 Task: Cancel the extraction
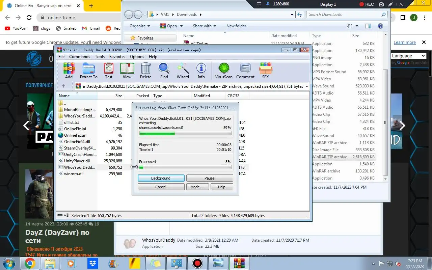(161, 187)
